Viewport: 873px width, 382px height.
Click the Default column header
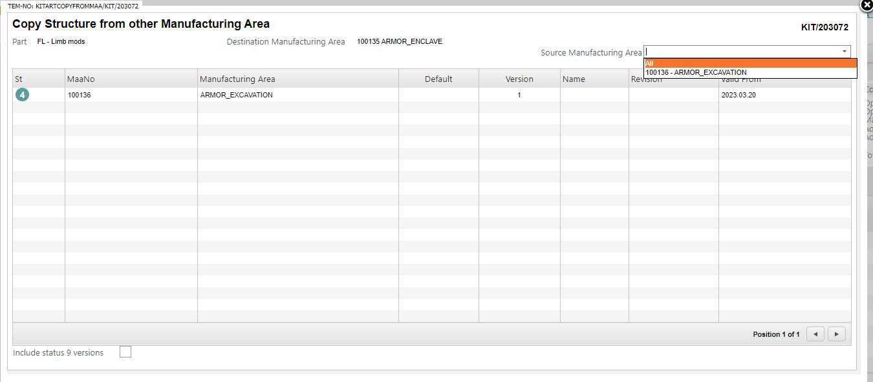pos(438,79)
